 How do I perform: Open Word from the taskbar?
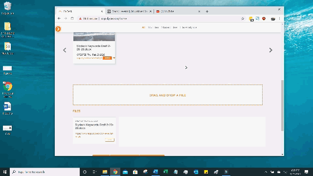pos(156,172)
